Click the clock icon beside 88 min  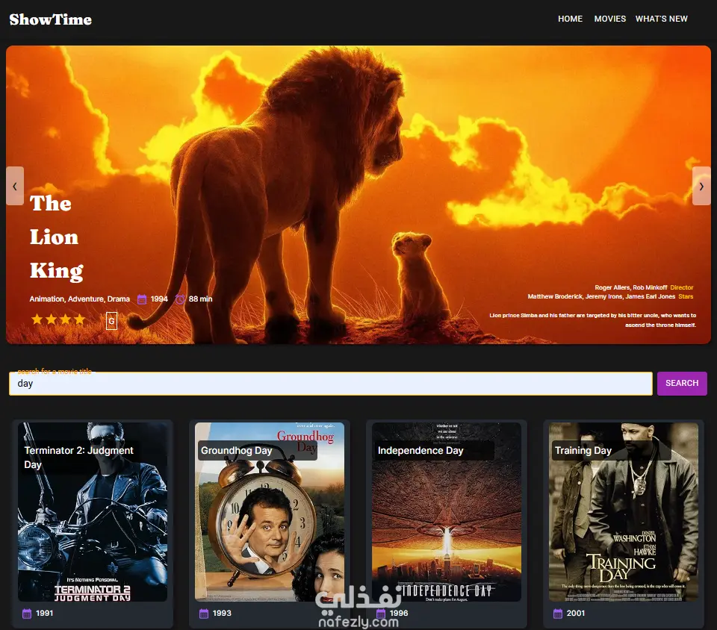(x=180, y=299)
